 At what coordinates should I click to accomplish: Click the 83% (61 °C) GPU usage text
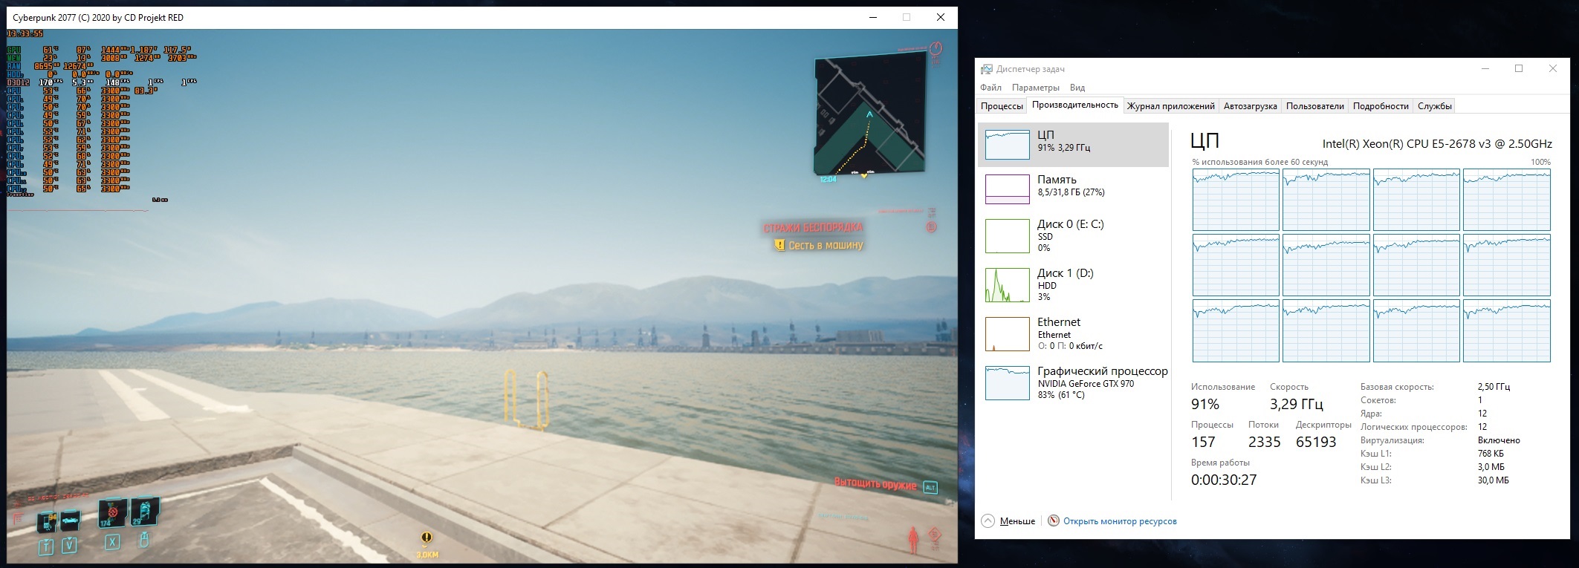click(1061, 395)
